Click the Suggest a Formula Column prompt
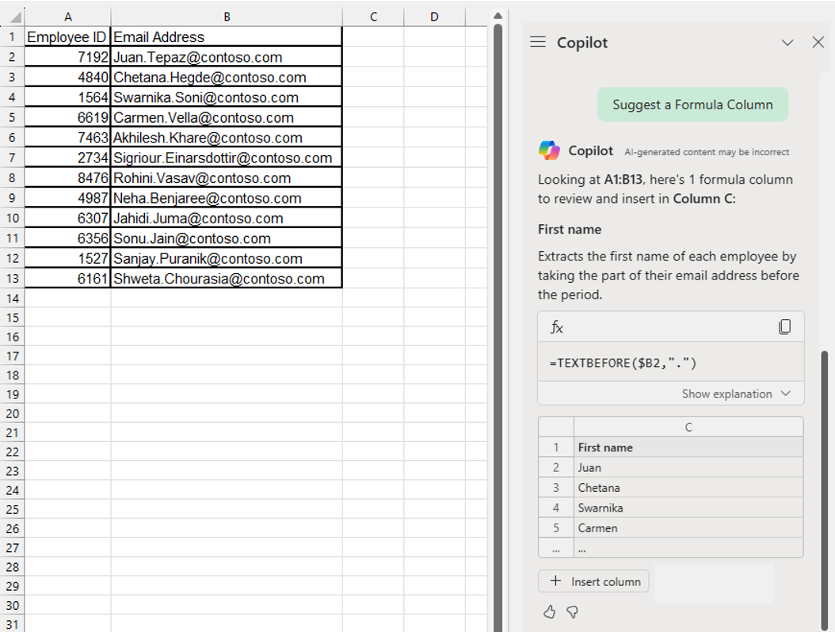Image resolution: width=835 pixels, height=632 pixels. click(x=692, y=105)
